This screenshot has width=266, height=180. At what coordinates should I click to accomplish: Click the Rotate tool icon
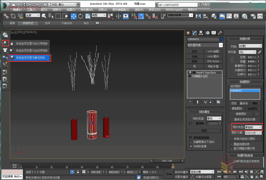[80, 16]
